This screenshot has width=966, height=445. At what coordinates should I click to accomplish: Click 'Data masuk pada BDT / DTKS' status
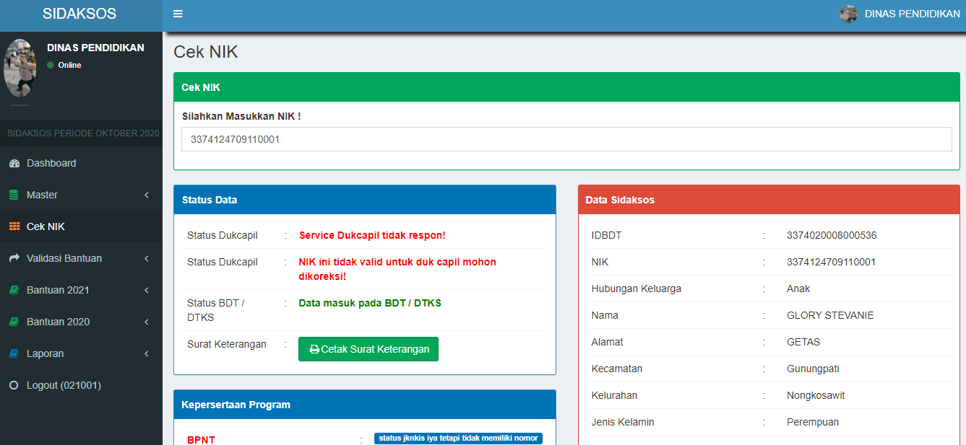coord(370,303)
